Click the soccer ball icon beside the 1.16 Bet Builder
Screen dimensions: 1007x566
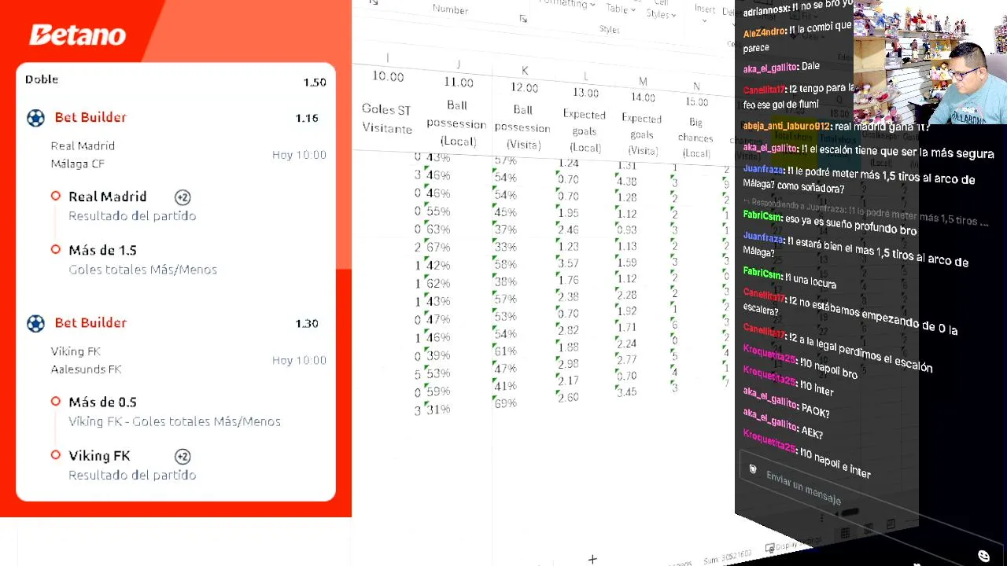click(35, 118)
